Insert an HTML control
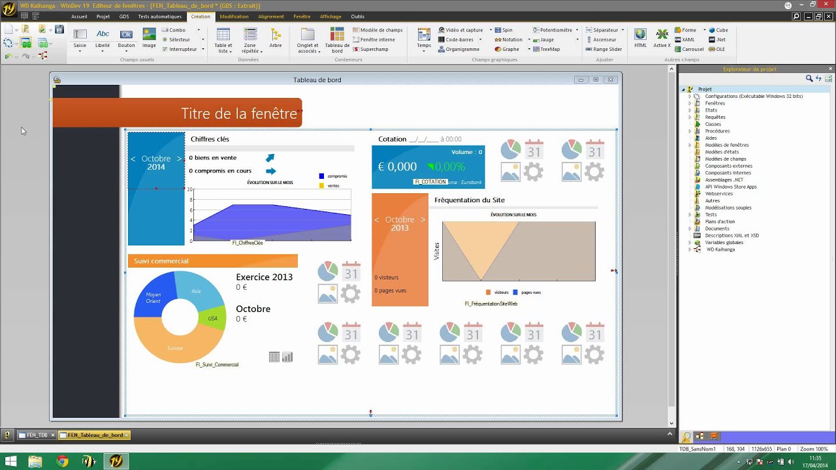The height and width of the screenshot is (470, 836). [640, 39]
